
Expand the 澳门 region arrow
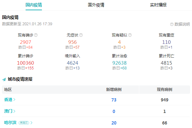pyautogui.click(x=14, y=111)
